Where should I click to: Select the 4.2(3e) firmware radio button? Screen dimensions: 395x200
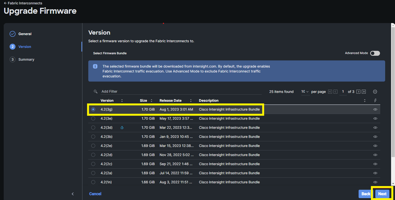pyautogui.click(x=93, y=118)
